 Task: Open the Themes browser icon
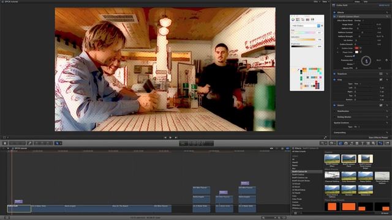373,143
